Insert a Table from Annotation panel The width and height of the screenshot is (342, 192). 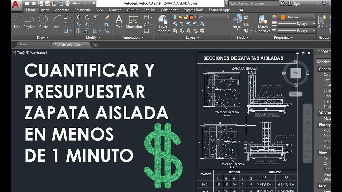point(146,31)
